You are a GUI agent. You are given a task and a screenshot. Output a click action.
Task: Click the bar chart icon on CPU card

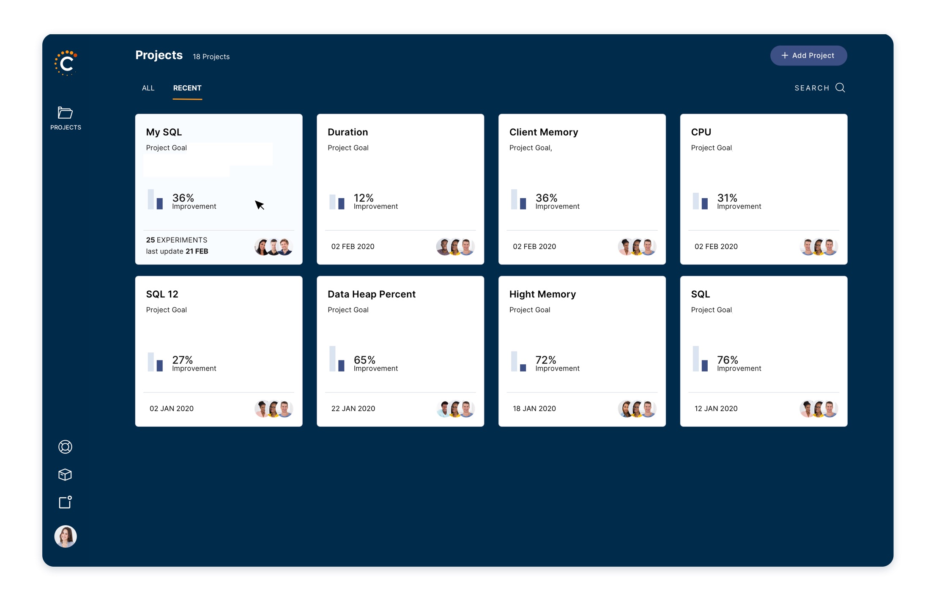[x=701, y=201]
